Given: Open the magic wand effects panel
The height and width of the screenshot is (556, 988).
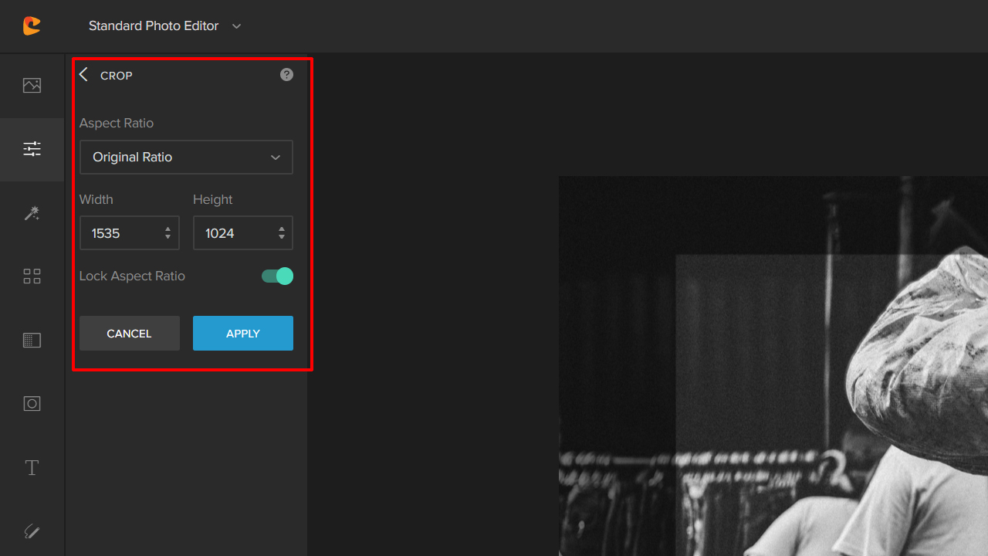Looking at the screenshot, I should pos(32,213).
